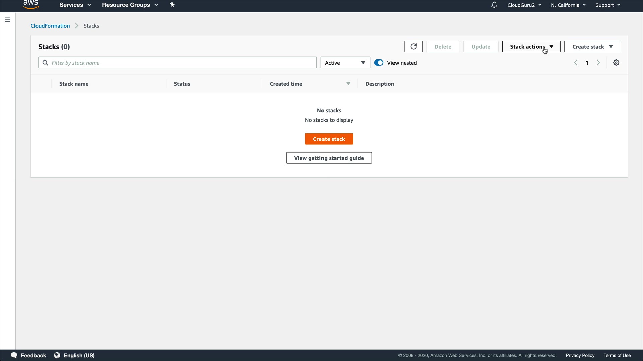Click the Feedback speech bubble icon

coord(14,355)
